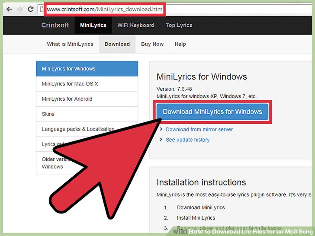Open the What is MiniLyrics sub-tab
The image size is (315, 236).
tap(70, 44)
